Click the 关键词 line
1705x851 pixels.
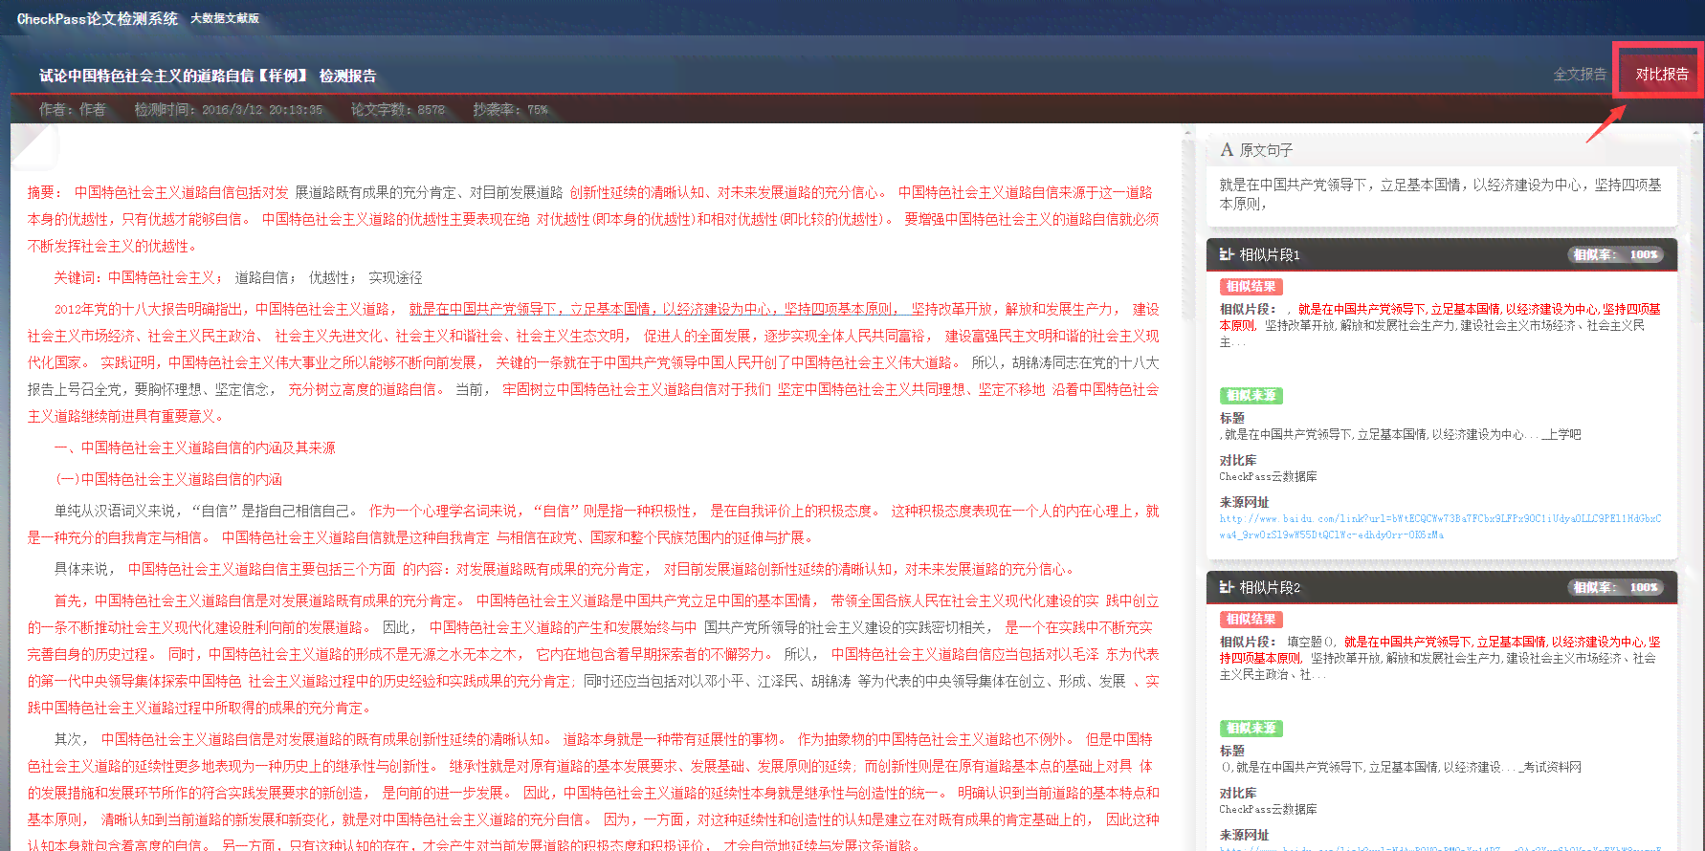click(237, 277)
